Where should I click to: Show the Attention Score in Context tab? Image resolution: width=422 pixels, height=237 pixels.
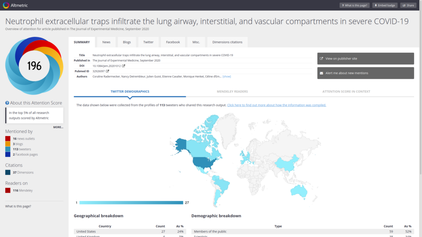(346, 91)
